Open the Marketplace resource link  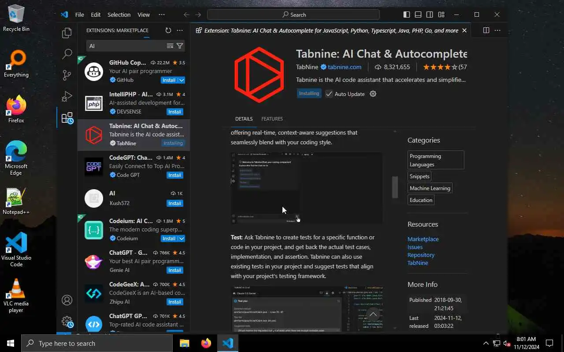pyautogui.click(x=423, y=239)
